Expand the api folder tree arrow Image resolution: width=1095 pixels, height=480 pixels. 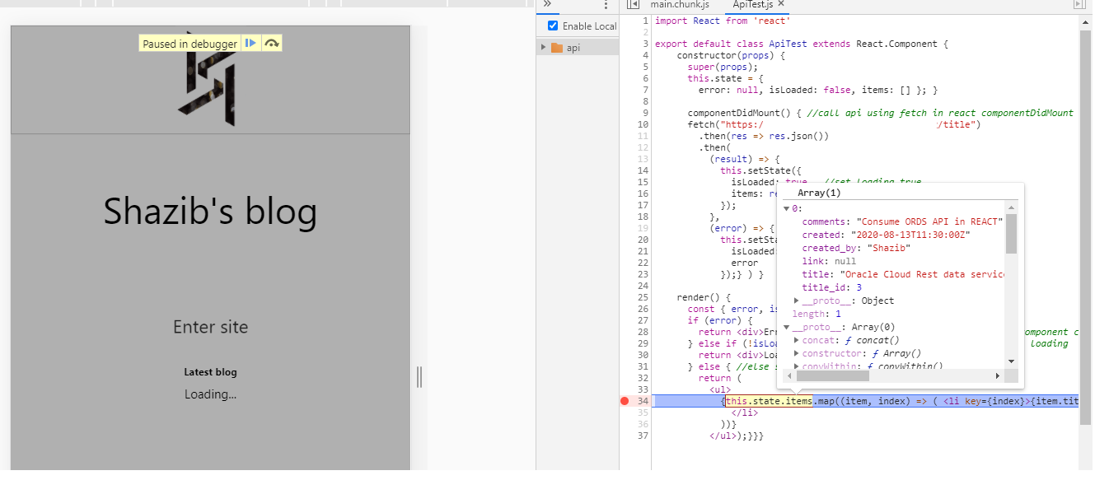tap(543, 48)
